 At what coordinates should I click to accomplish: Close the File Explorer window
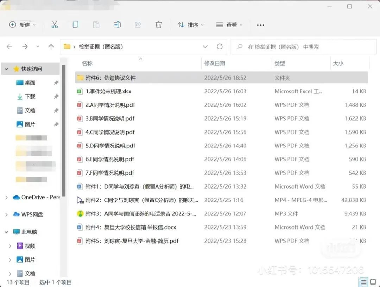click(x=370, y=6)
